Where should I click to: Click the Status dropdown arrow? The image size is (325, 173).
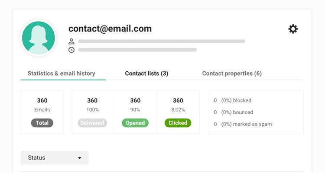point(79,158)
